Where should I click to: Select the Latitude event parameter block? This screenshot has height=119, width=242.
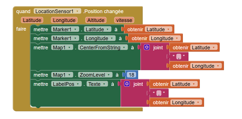coord(32,20)
